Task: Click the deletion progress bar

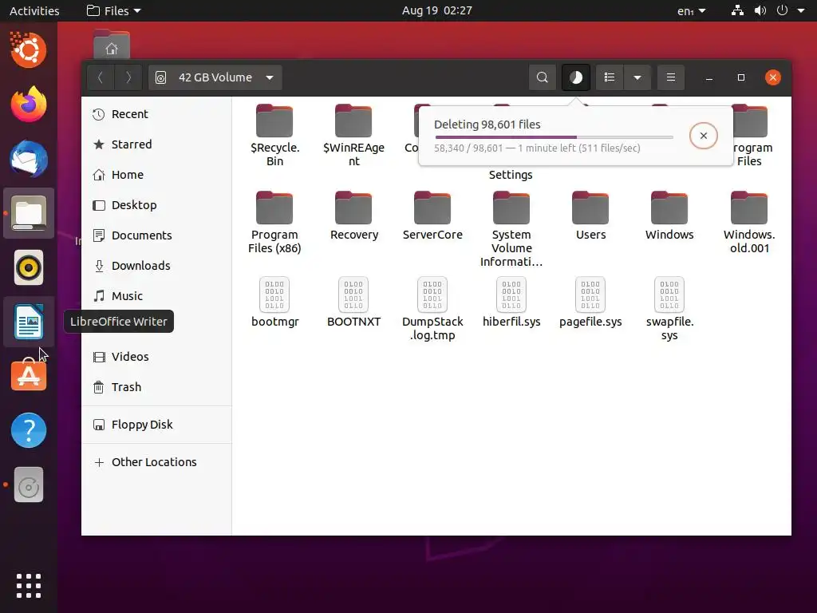Action: coord(554,137)
